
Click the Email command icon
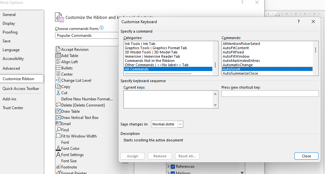point(58,123)
